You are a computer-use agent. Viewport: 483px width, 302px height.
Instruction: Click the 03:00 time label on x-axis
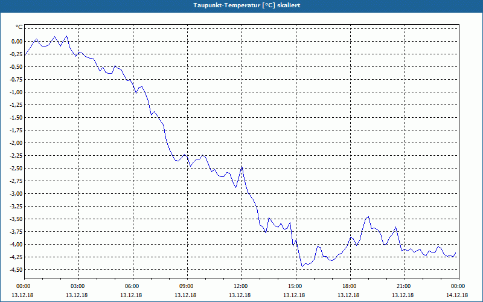pos(78,286)
